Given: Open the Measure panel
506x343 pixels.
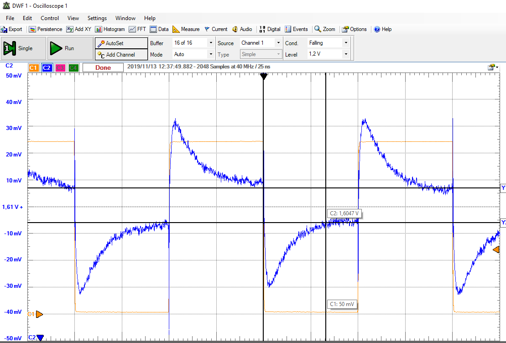Looking at the screenshot, I should pos(186,29).
